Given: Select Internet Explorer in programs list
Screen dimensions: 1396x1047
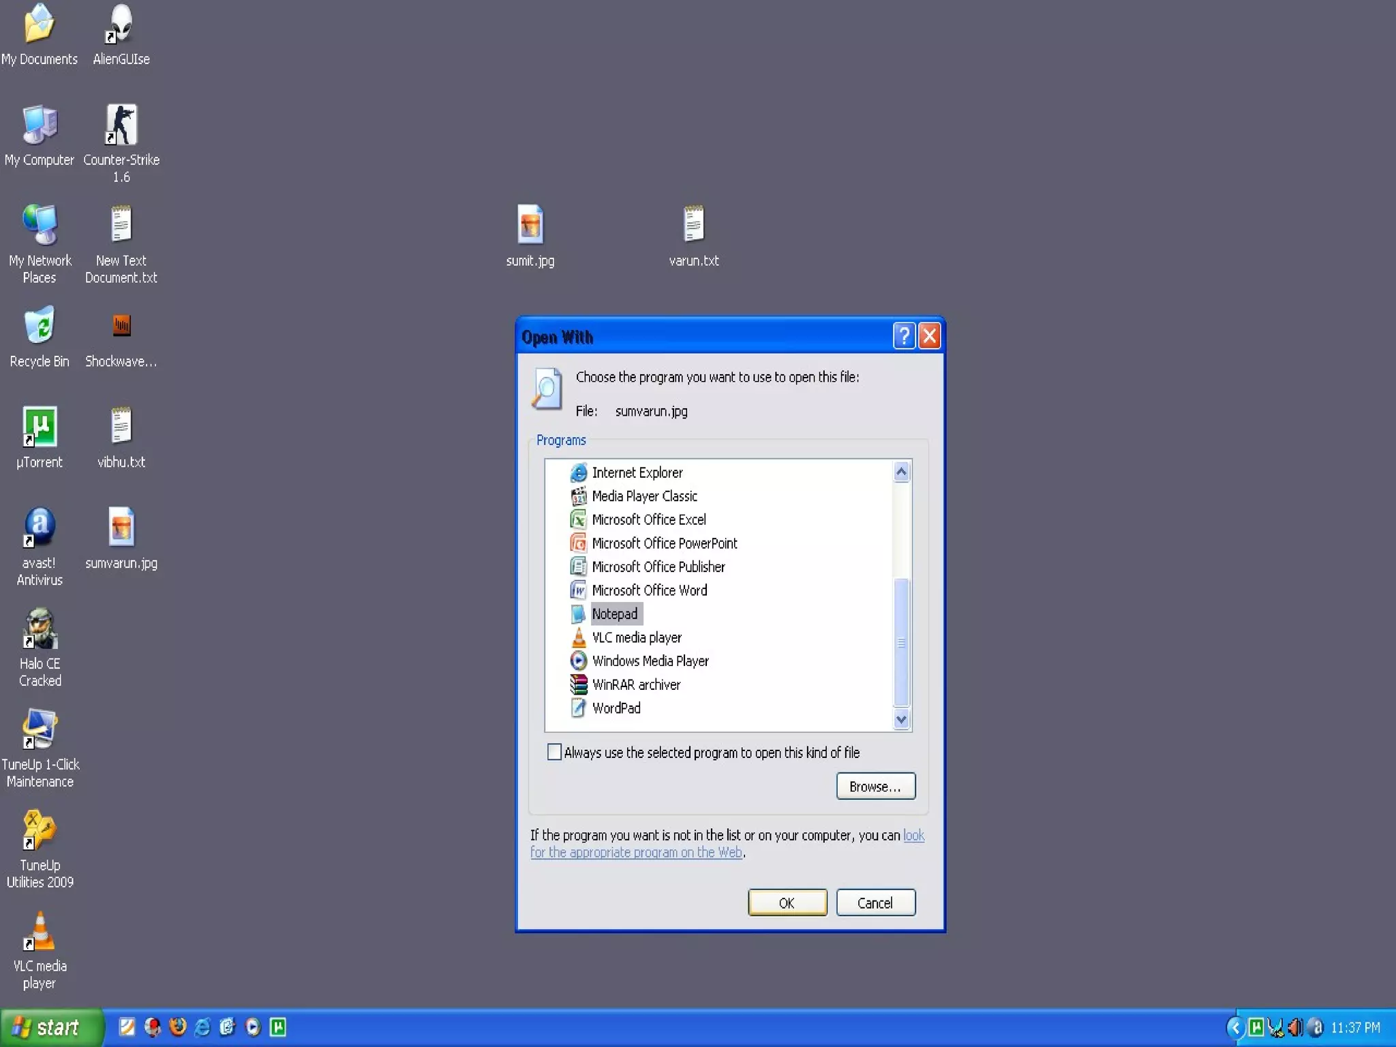Looking at the screenshot, I should click(x=637, y=472).
